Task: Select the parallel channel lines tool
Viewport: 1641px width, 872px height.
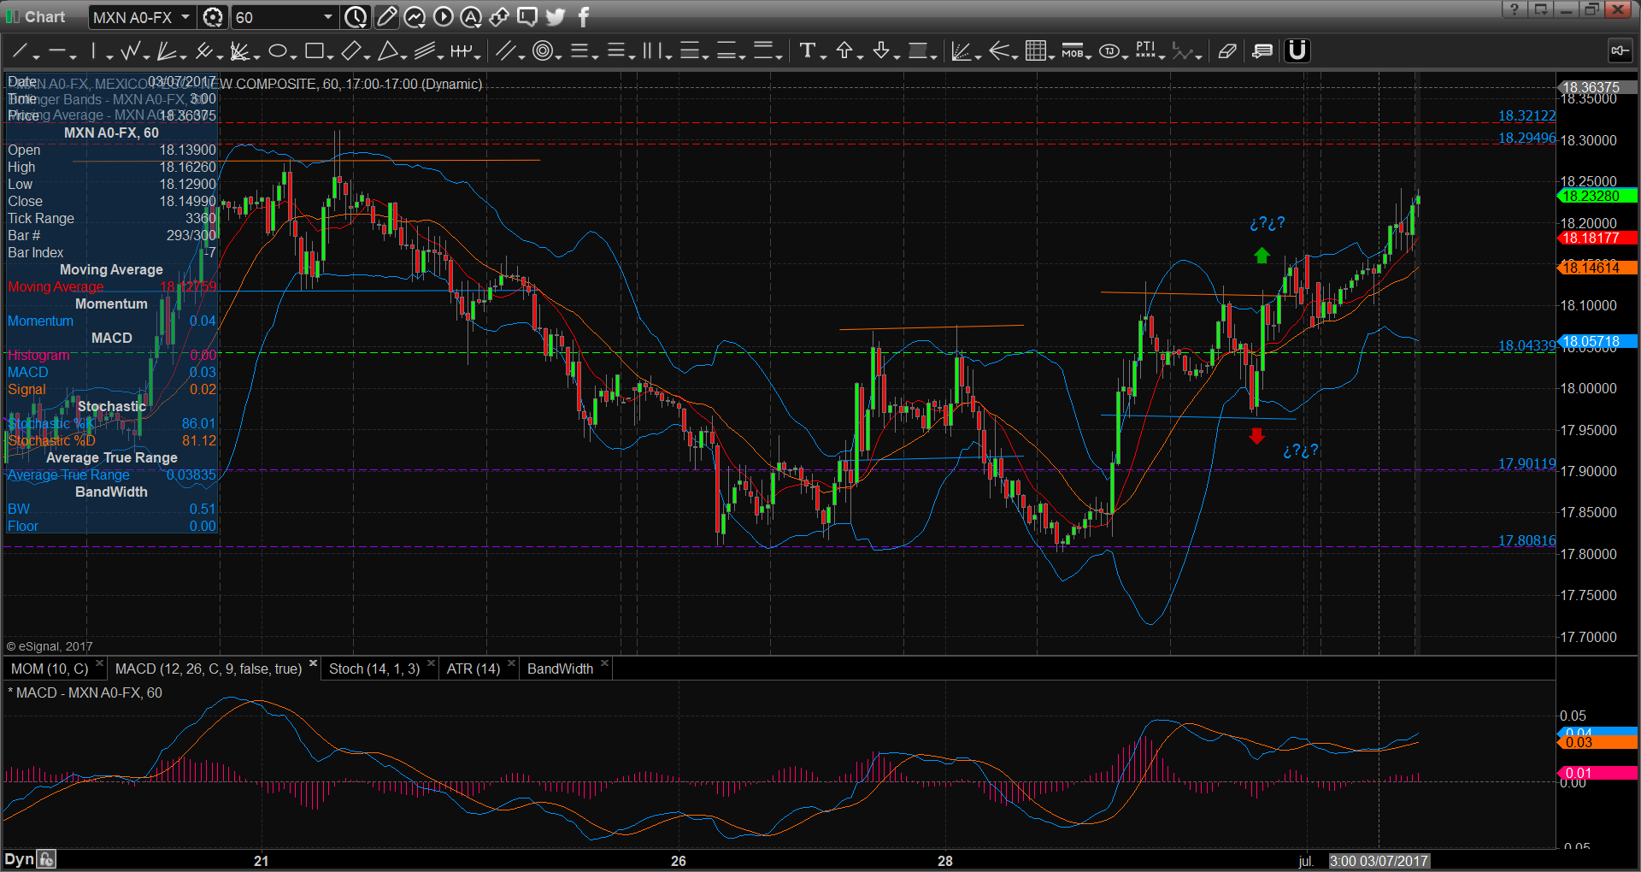Action: pos(425,51)
